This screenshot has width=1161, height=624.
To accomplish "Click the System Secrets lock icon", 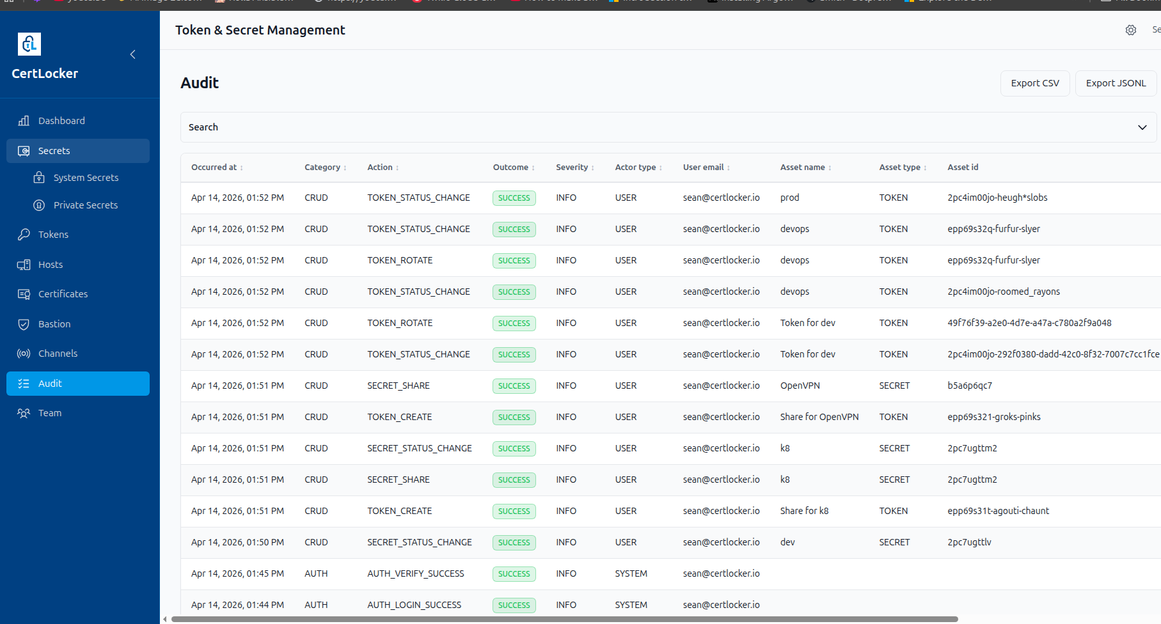I will pos(39,178).
